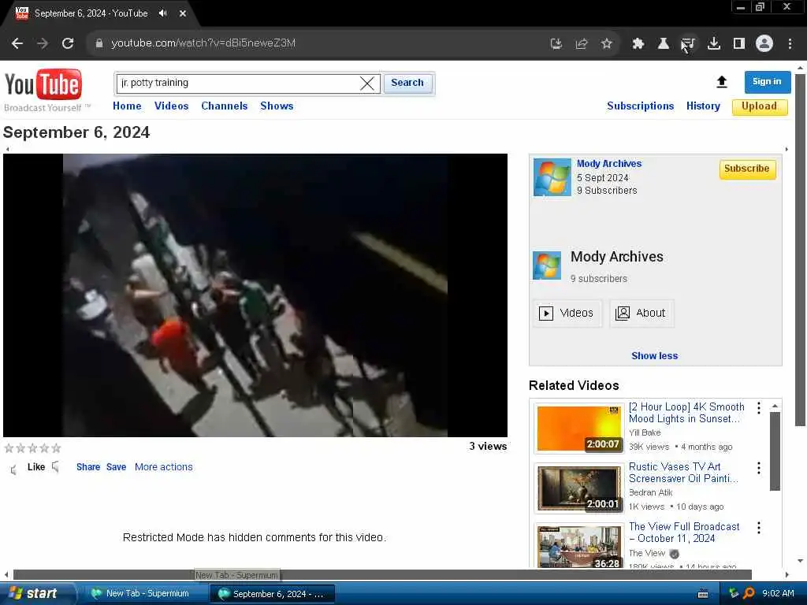This screenshot has height=605, width=807.
Task: Open the 4K Smooth Mood Lights video thumbnail
Action: (x=579, y=428)
